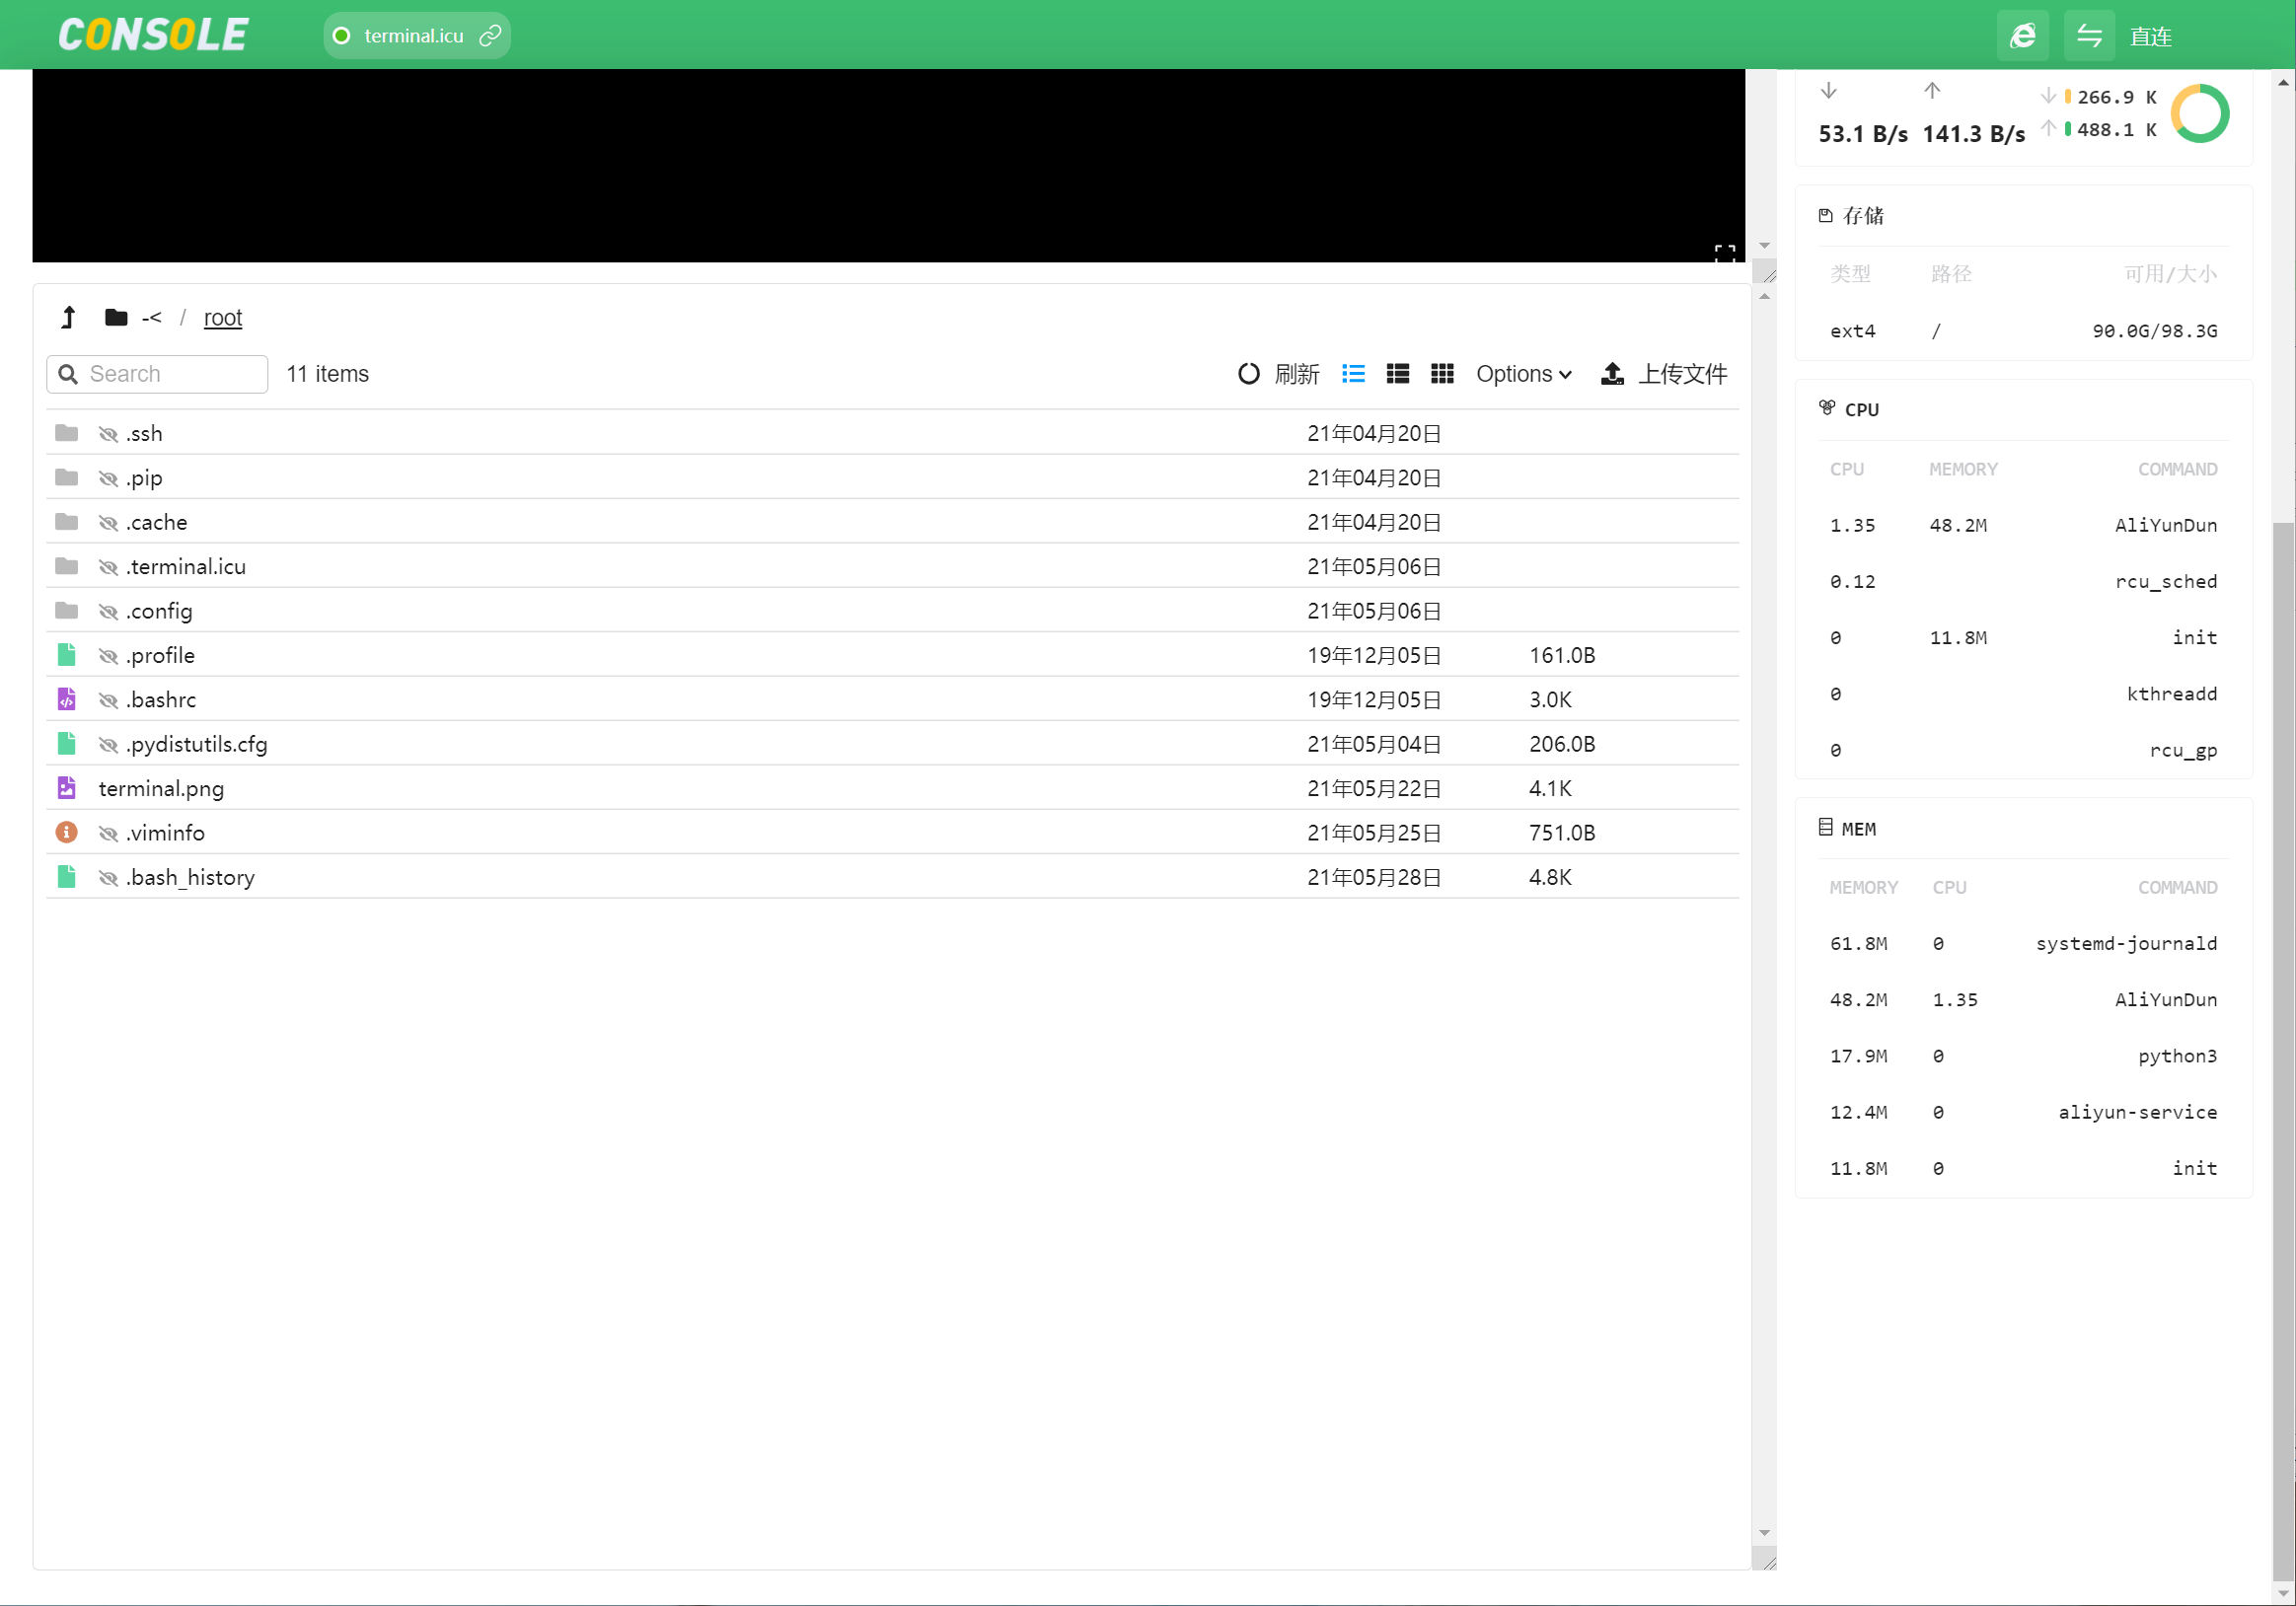Click the link icon beside terminal.icu
The image size is (2296, 1606).
[x=490, y=36]
